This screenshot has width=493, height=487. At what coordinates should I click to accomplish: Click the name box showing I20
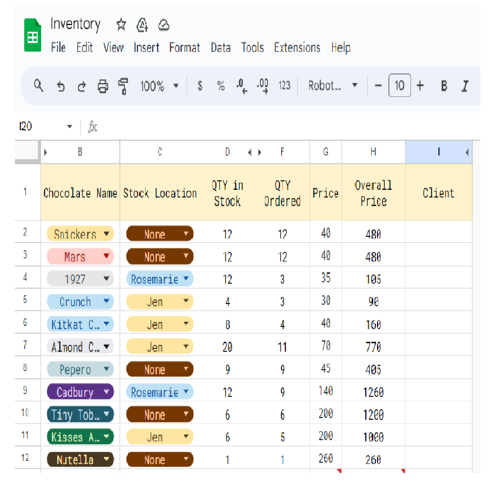(26, 126)
